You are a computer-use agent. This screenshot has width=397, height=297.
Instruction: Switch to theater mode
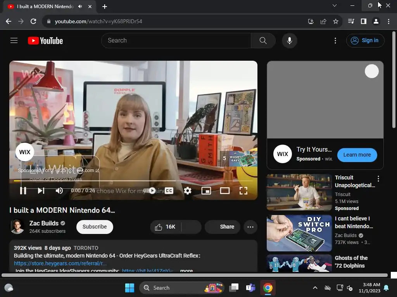pyautogui.click(x=224, y=191)
